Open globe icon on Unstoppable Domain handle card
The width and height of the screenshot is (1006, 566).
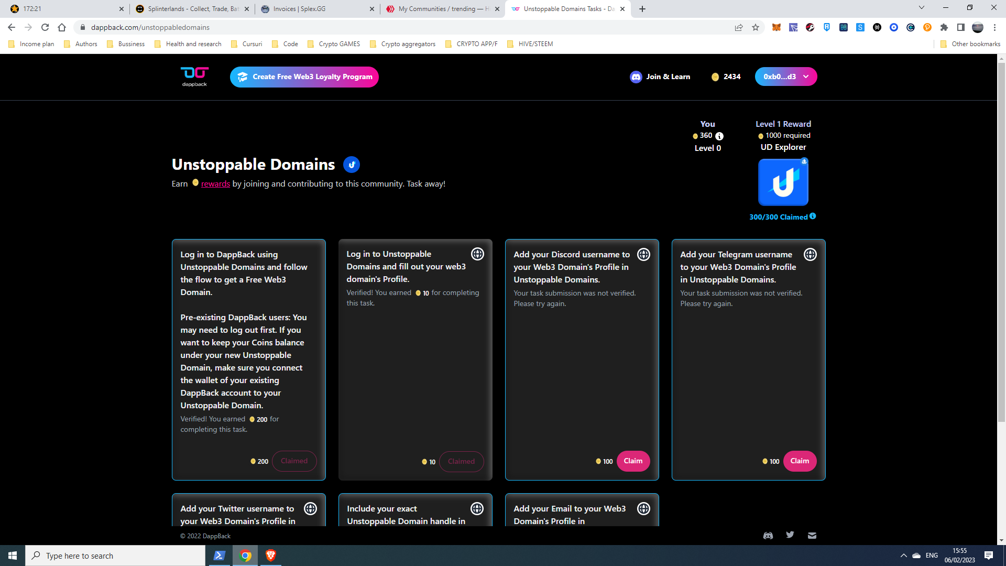tap(477, 509)
